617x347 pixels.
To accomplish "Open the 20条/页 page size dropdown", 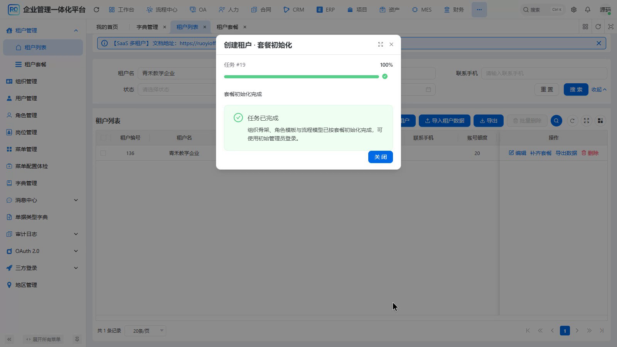I will pyautogui.click(x=145, y=331).
